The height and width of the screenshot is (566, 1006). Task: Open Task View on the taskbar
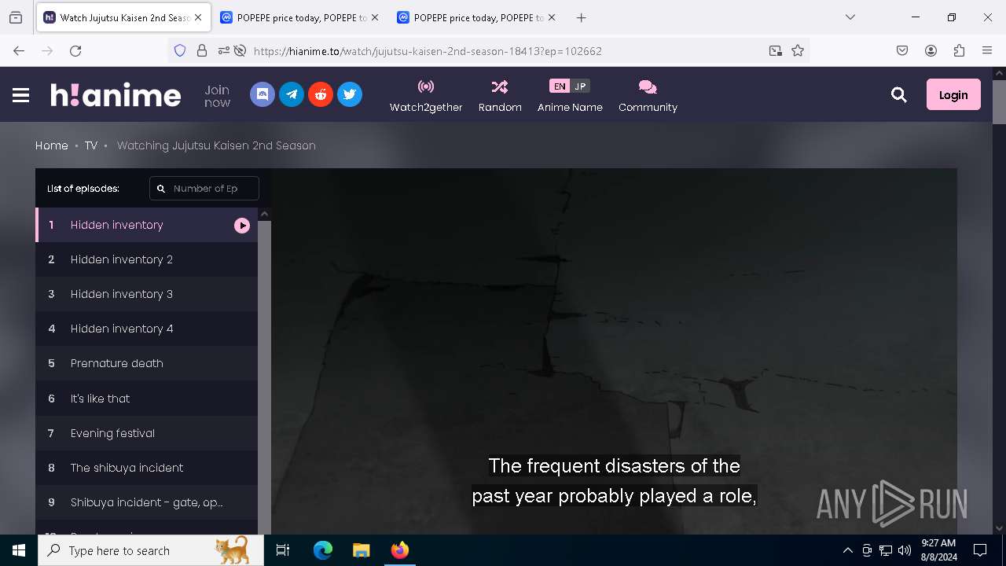click(x=283, y=550)
